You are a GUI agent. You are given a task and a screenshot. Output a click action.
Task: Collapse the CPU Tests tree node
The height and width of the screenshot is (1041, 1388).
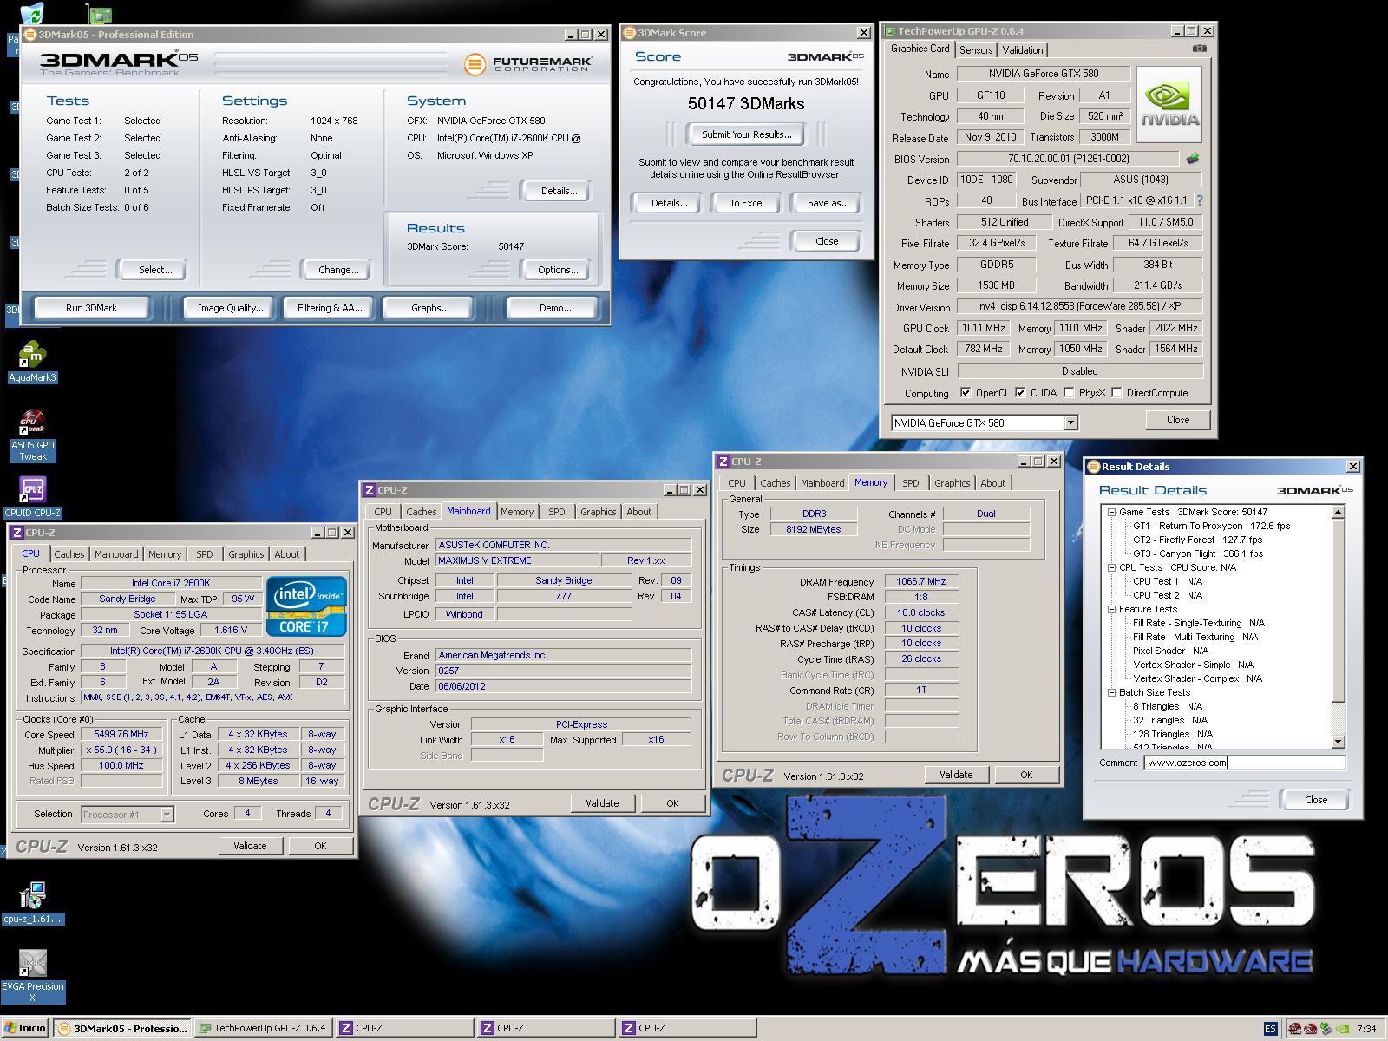point(1111,567)
